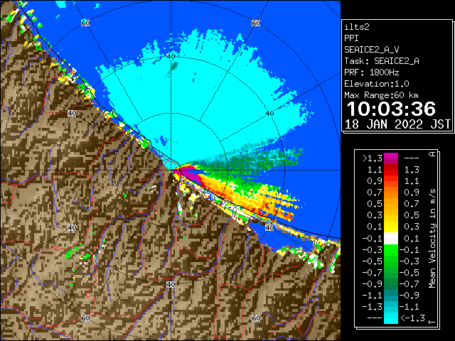The image size is (455, 341).
Task: Click the 'ilts2' radar name text
Action: pyautogui.click(x=357, y=27)
